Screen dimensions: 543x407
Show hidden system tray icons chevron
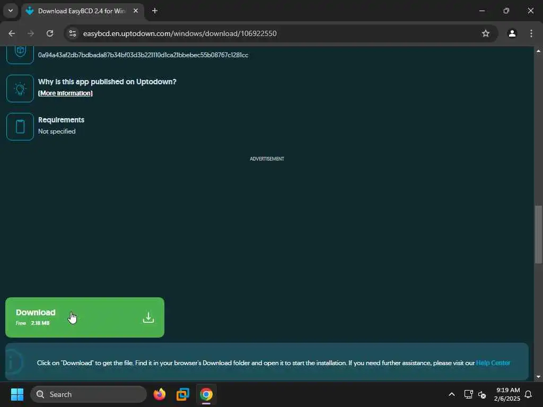pos(452,394)
